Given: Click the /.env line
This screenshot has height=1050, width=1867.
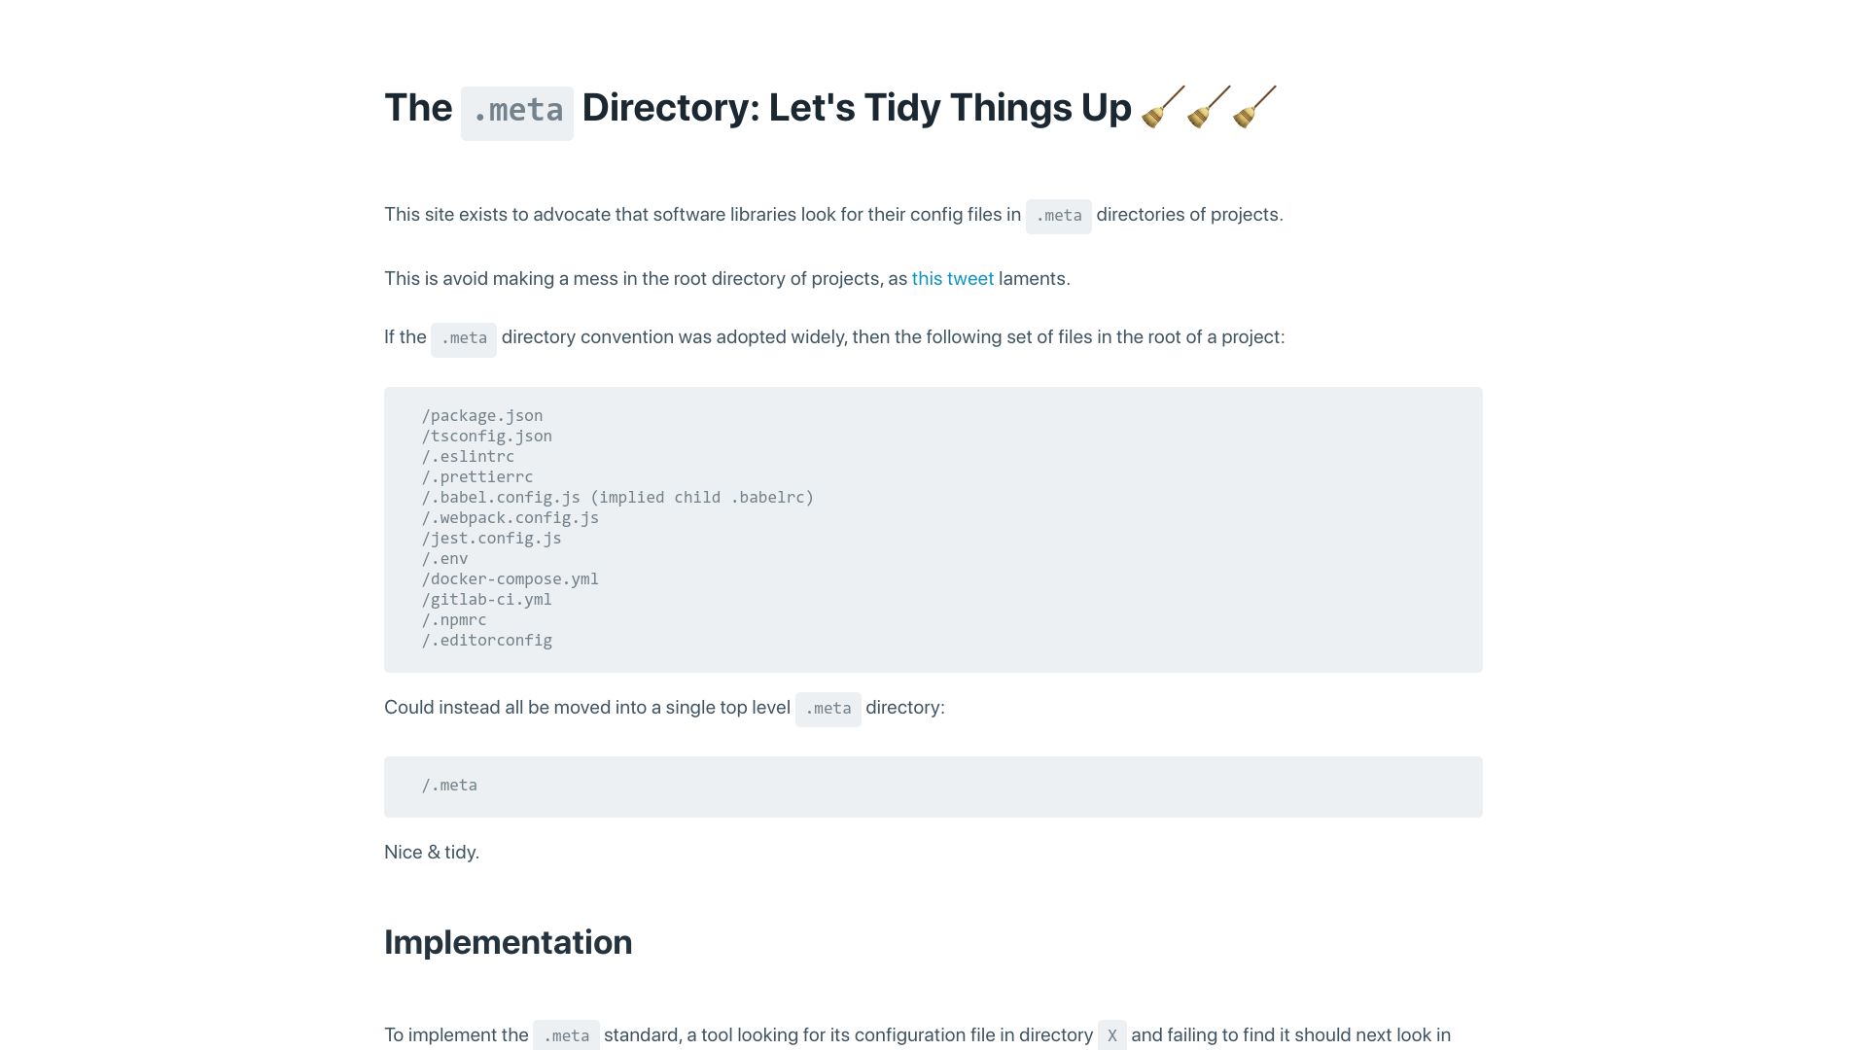Looking at the screenshot, I should [x=444, y=559].
